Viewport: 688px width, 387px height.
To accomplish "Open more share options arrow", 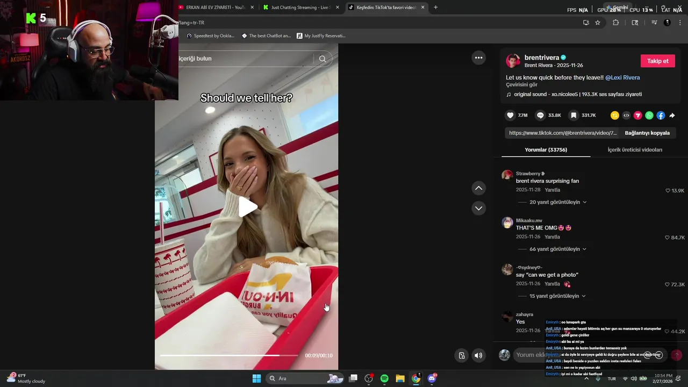I will pos(672,115).
